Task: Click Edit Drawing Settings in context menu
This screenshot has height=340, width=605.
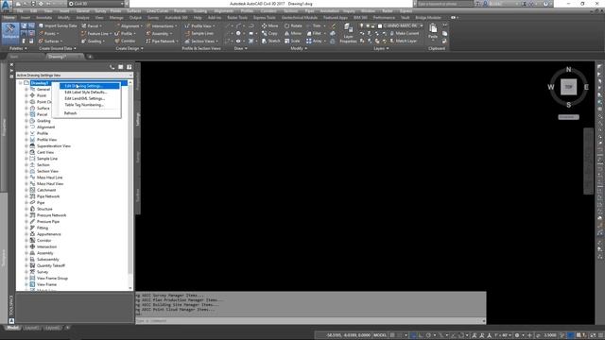Action: point(90,86)
